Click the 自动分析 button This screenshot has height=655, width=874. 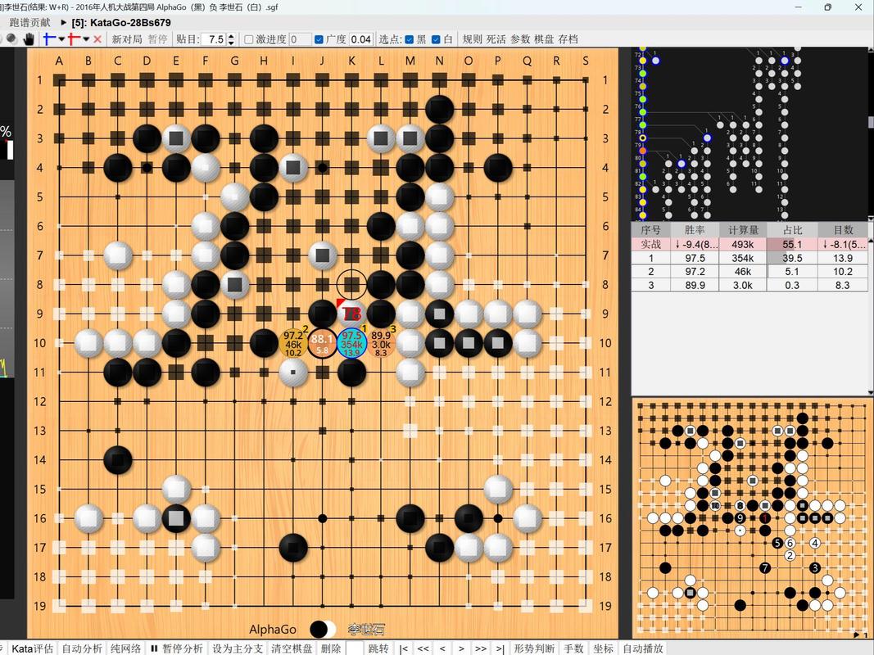[82, 649]
